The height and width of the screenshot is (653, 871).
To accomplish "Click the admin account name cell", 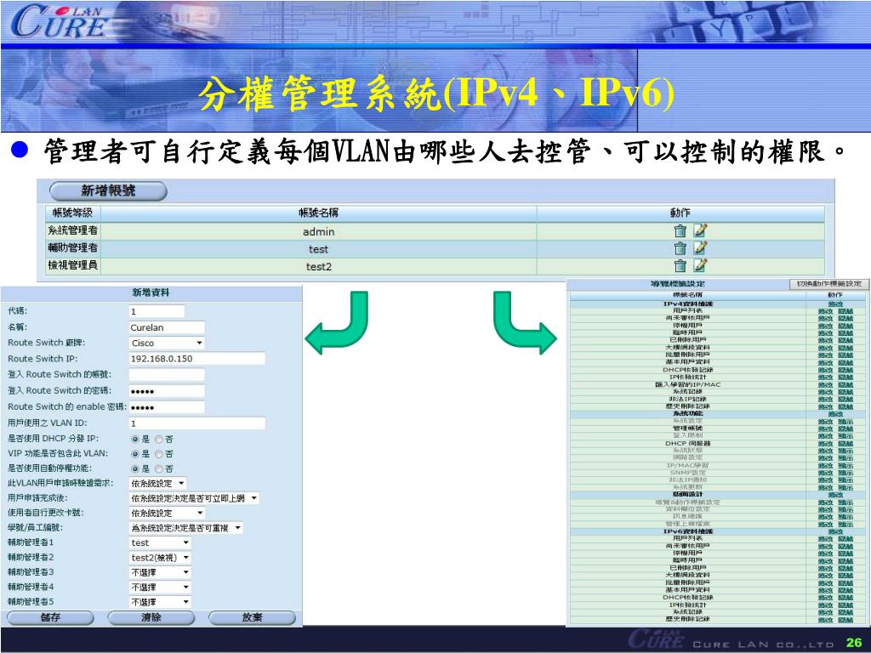I will click(318, 231).
